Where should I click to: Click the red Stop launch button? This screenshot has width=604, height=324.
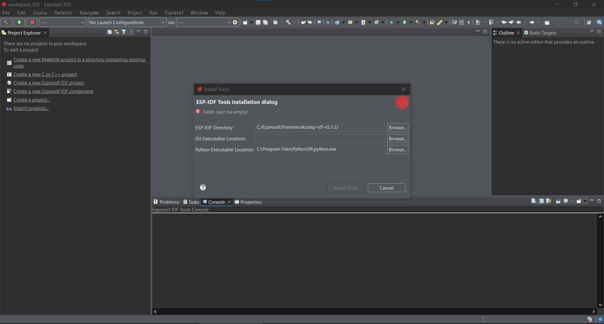pyautogui.click(x=32, y=22)
